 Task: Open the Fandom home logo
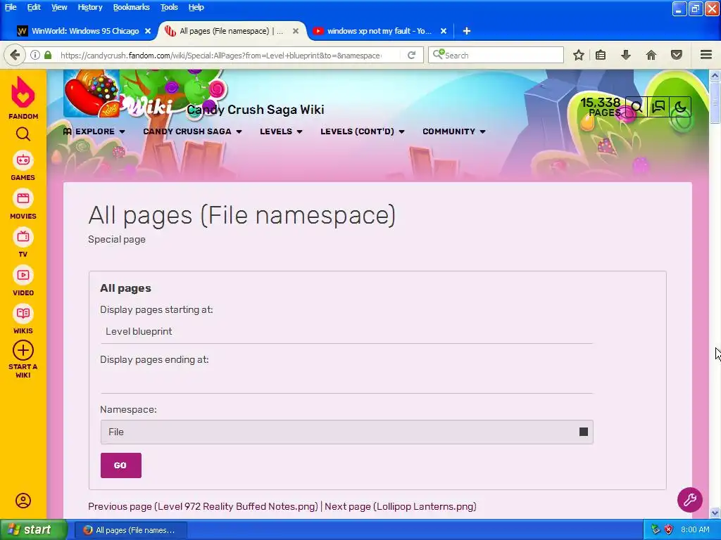[x=23, y=98]
